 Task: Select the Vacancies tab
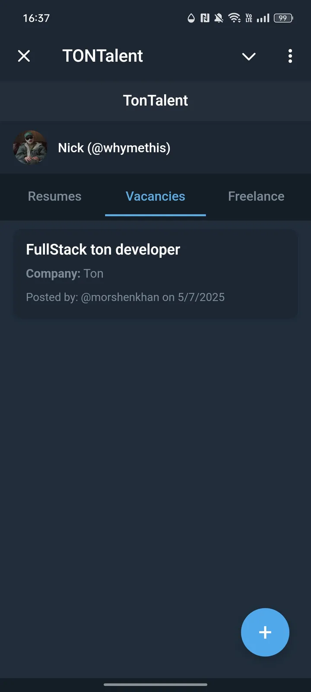[x=155, y=196]
